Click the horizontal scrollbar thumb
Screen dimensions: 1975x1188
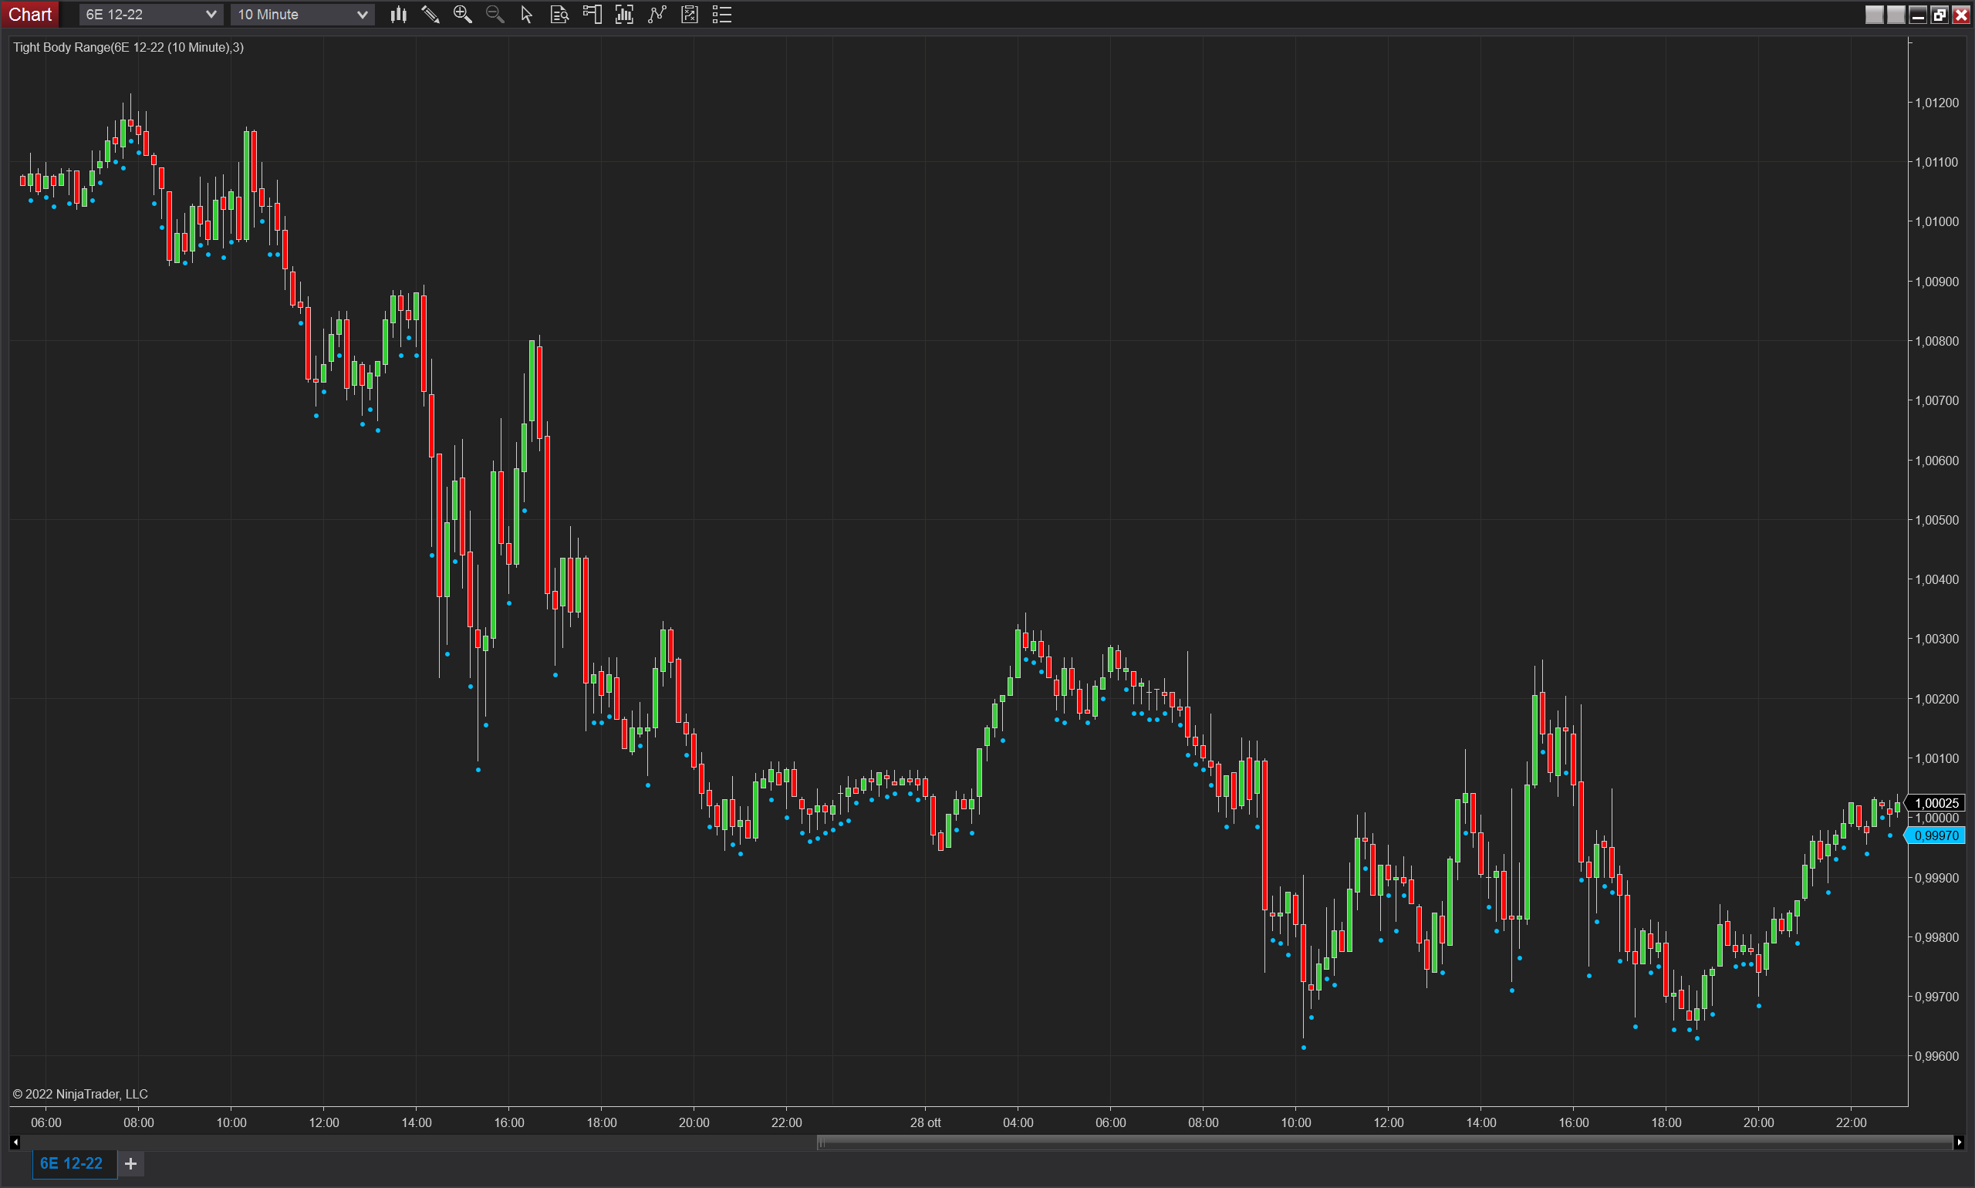tap(1385, 1142)
